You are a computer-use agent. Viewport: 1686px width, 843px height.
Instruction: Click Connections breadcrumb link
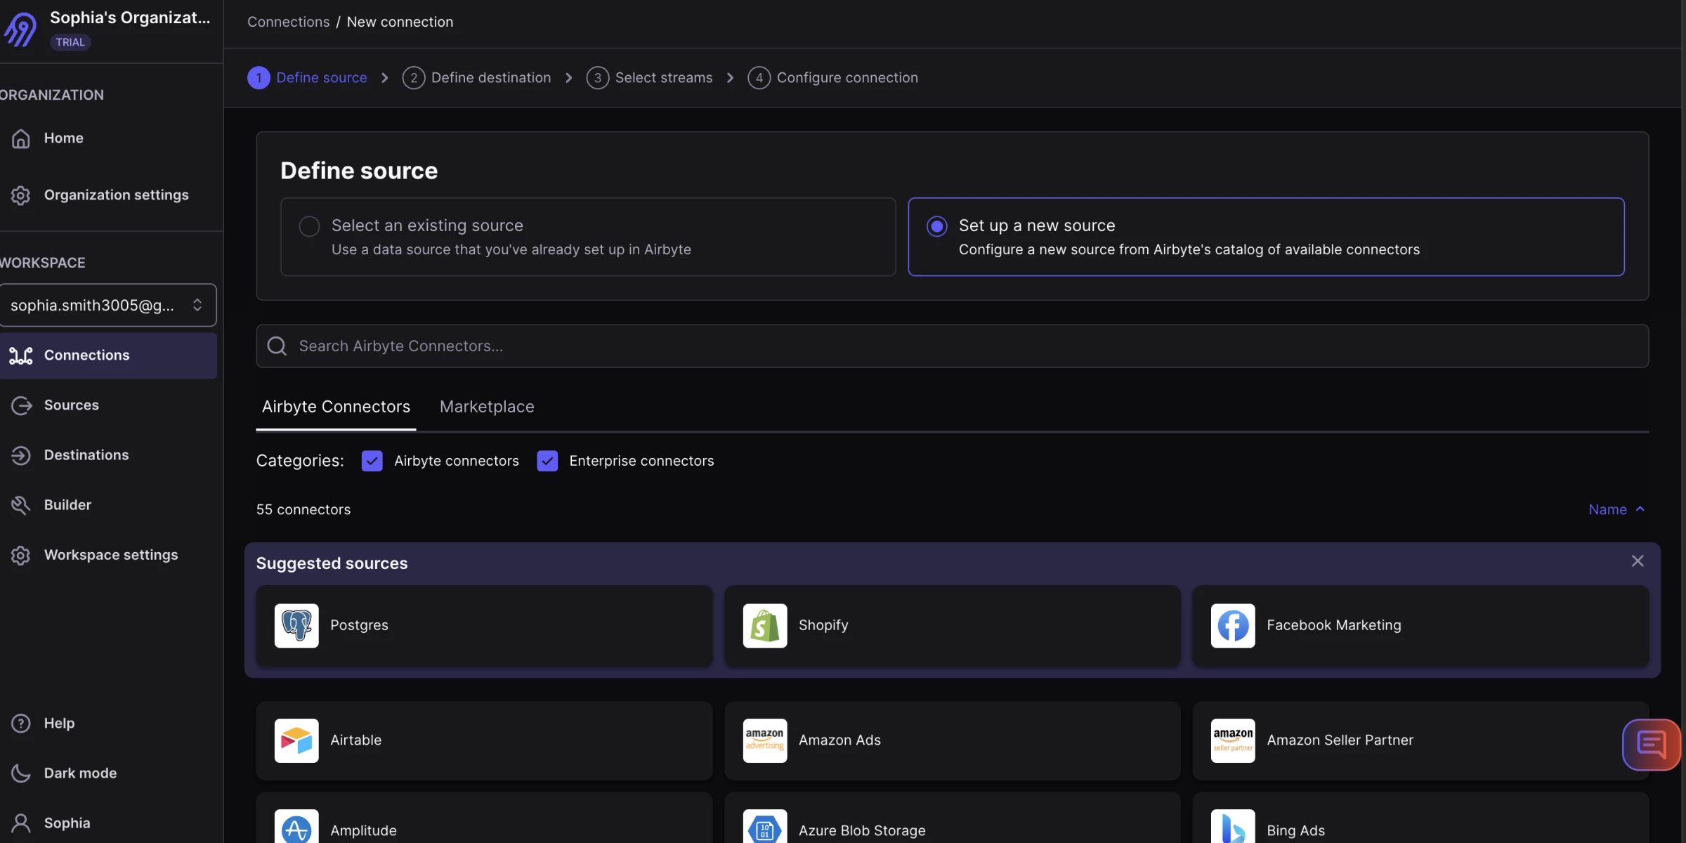(288, 22)
